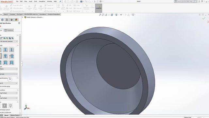
Task: Toggle the Near side countersink option
Action: (x=6, y=112)
